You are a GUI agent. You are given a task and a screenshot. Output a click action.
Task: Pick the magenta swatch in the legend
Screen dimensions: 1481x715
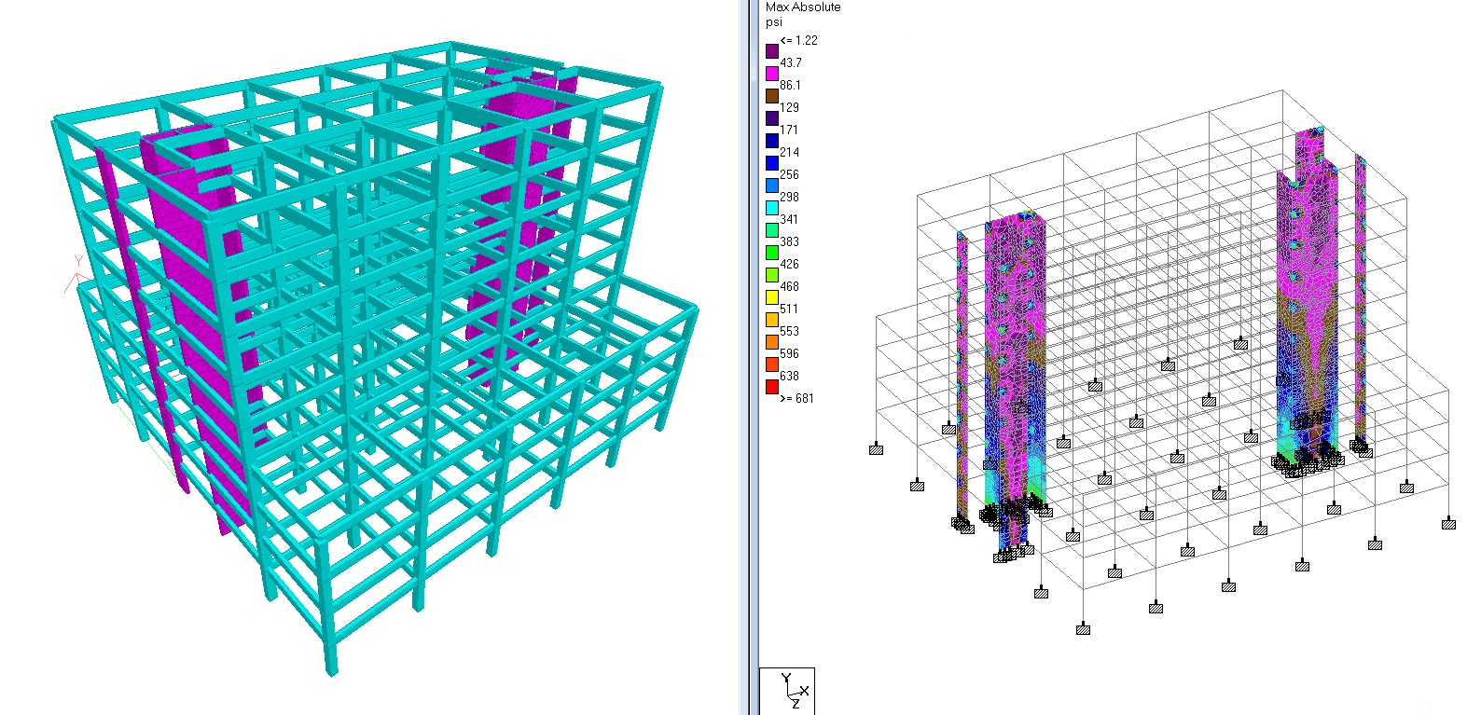[x=772, y=73]
